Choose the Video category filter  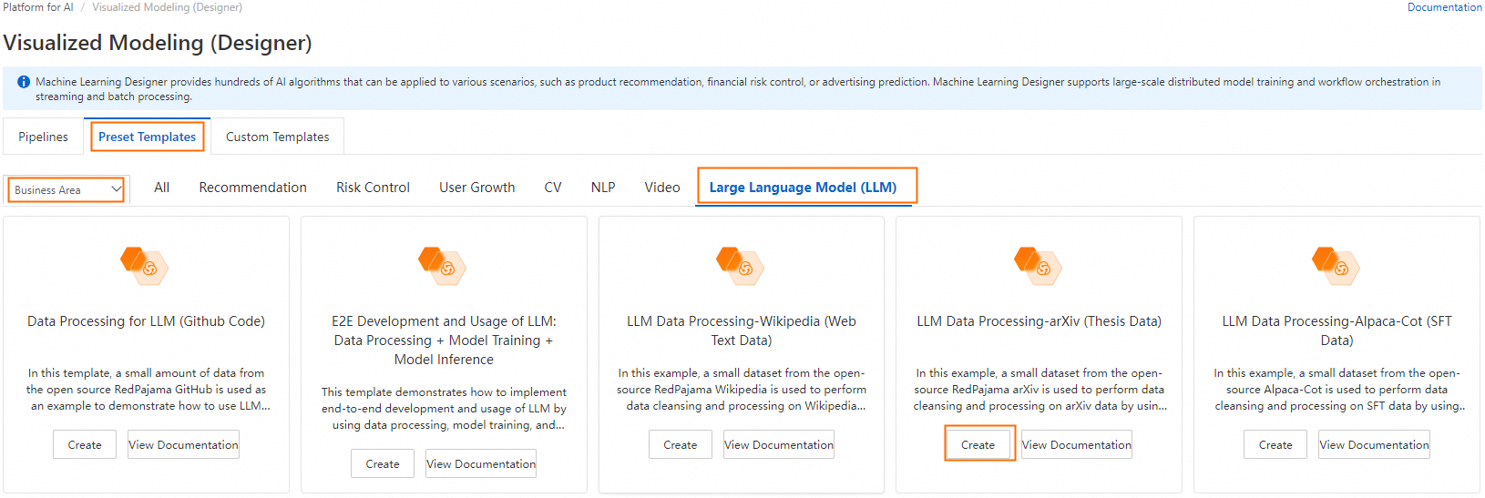coord(662,188)
